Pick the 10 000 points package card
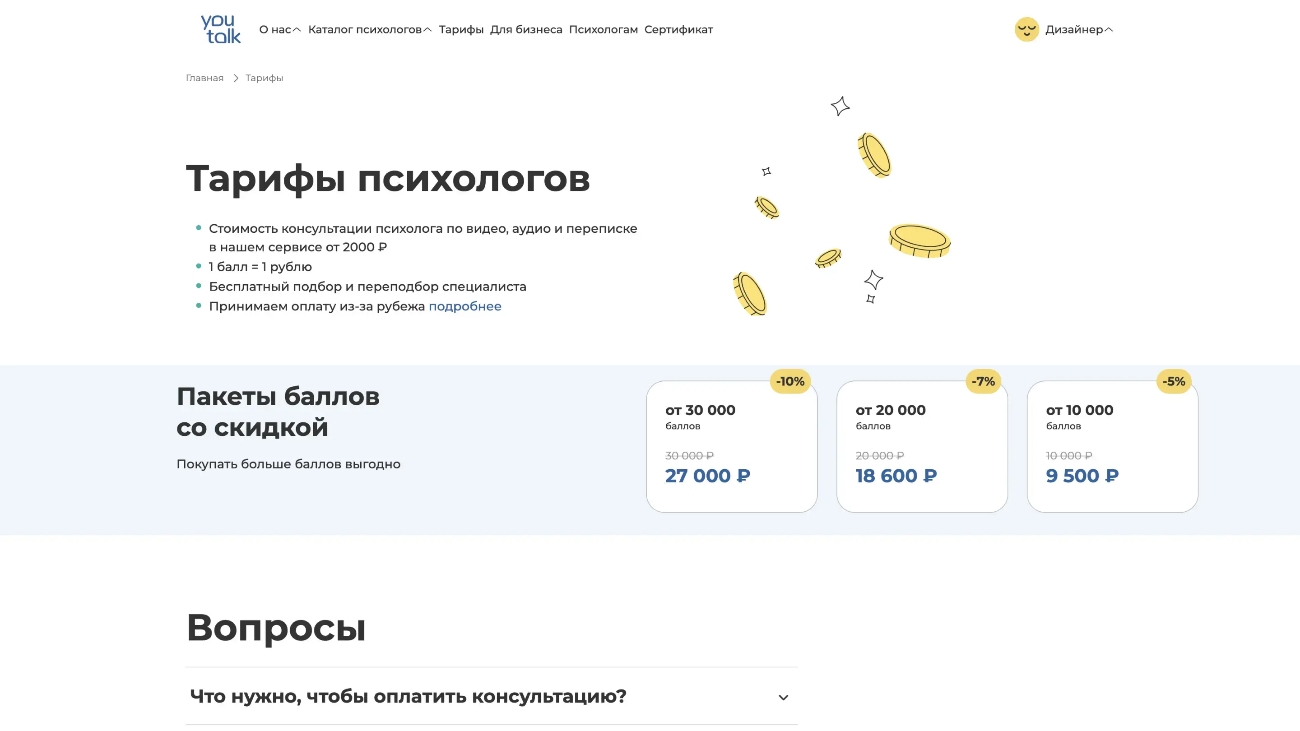The width and height of the screenshot is (1300, 731). (x=1112, y=446)
